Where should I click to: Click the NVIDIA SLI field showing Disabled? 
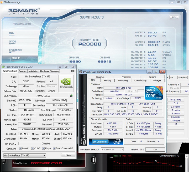click(46, 144)
